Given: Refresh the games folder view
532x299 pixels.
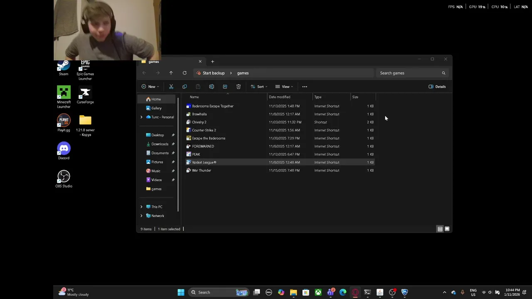Looking at the screenshot, I should [185, 73].
